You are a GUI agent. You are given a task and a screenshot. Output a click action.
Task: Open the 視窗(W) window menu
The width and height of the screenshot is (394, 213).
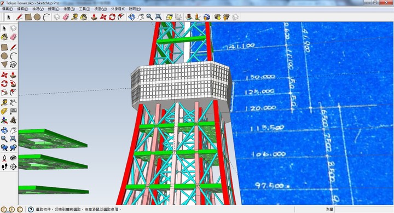click(x=100, y=9)
